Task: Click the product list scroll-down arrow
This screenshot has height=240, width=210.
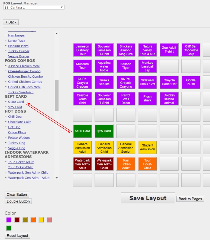Action: click(x=57, y=178)
